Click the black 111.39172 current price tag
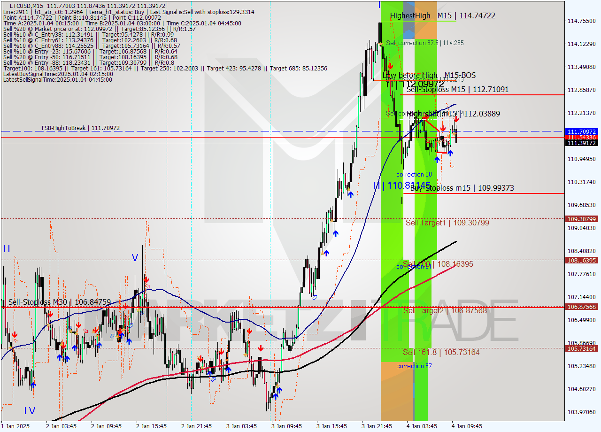601x432 pixels. [x=582, y=143]
